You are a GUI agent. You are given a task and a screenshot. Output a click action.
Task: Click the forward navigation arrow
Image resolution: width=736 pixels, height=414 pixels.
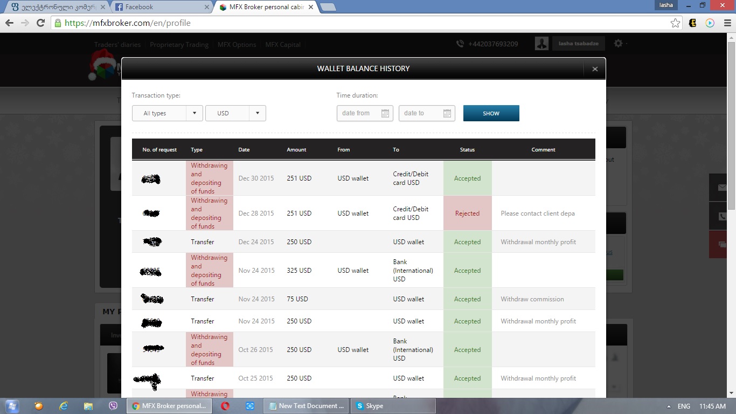point(25,23)
